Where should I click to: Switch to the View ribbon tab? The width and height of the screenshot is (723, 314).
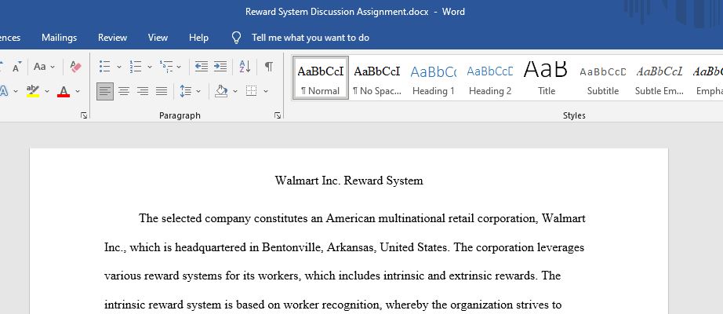click(x=158, y=38)
